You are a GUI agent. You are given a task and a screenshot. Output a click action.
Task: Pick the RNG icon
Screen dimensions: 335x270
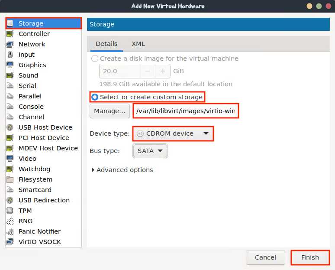pos(10,221)
